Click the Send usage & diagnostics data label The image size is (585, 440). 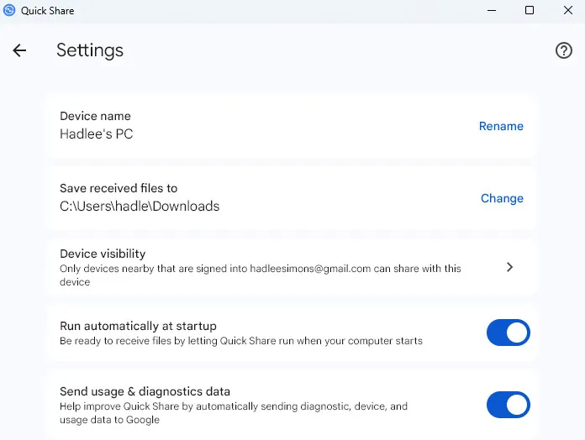[145, 391]
